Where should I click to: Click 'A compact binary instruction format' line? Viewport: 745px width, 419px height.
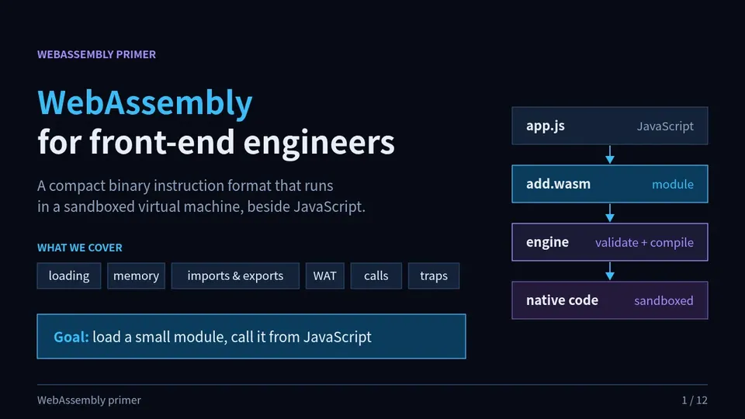[185, 185]
